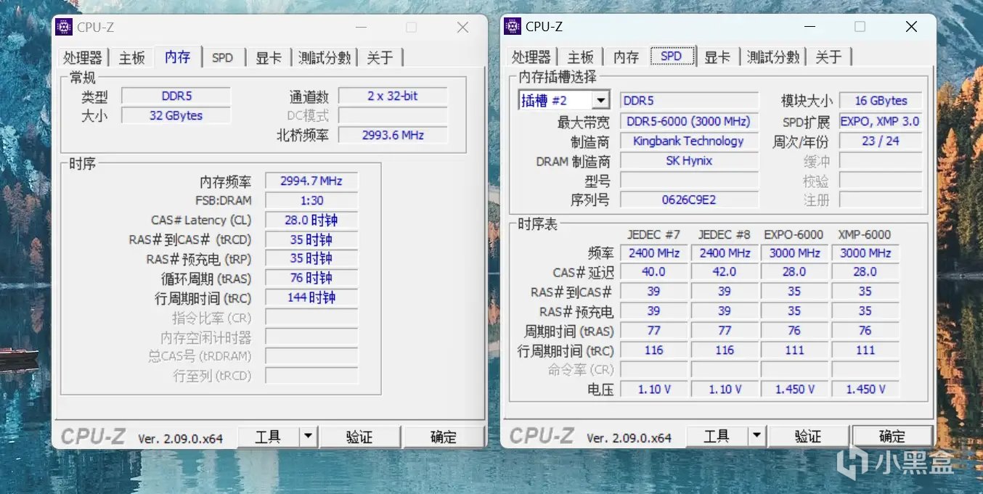Image resolution: width=983 pixels, height=494 pixels.
Task: Click the CAS# Latency 28.0 时钟 value
Action: 311,220
